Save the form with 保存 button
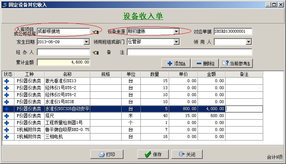 click(x=153, y=154)
